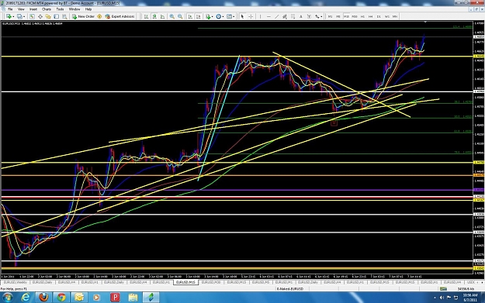Click the connection status 34356/6 kb
This screenshot has height=303, width=485.
click(x=466, y=289)
